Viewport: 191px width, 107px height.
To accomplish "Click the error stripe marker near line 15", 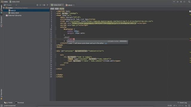I will pyautogui.click(x=190, y=40).
